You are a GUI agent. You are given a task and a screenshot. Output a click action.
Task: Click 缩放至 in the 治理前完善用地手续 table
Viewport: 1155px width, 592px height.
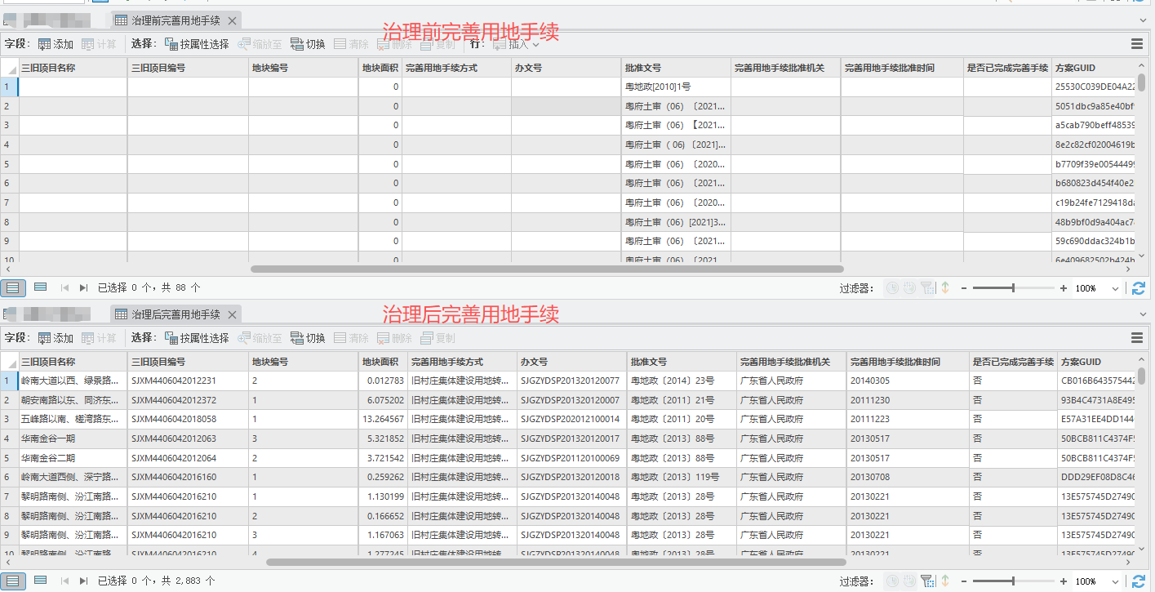[x=260, y=44]
